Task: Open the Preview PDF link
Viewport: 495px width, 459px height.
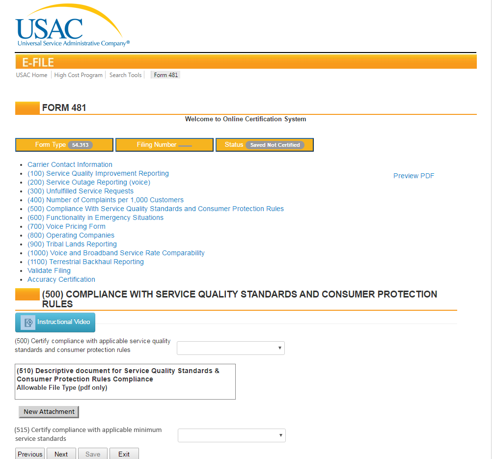Action: pyautogui.click(x=413, y=176)
